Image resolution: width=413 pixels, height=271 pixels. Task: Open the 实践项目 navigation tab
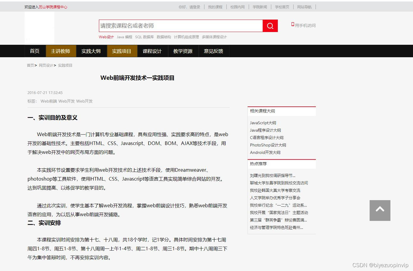[x=122, y=51]
